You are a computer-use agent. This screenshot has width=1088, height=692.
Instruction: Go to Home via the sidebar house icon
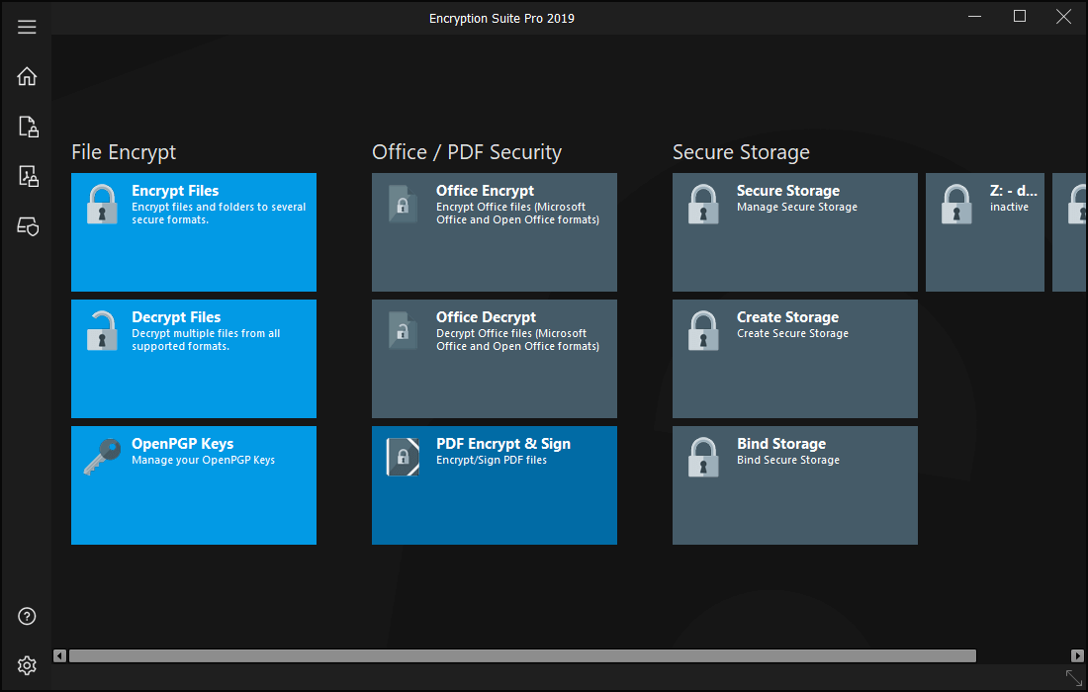[27, 76]
